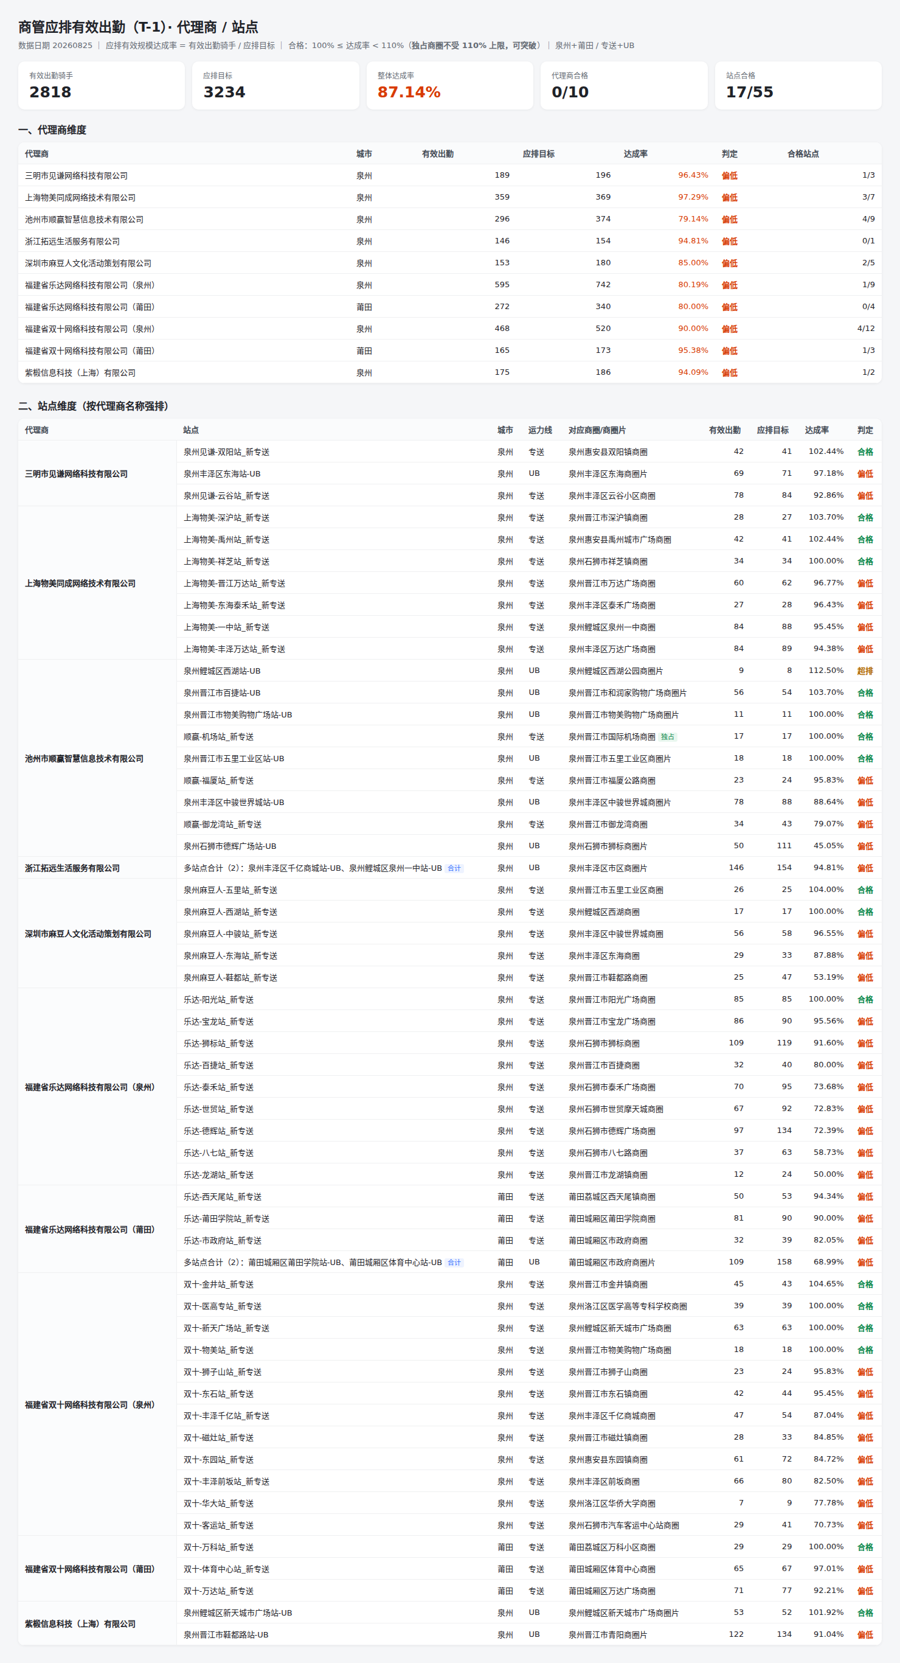This screenshot has height=1663, width=900.
Task: Click the 53.19% rate value
Action: click(x=828, y=977)
